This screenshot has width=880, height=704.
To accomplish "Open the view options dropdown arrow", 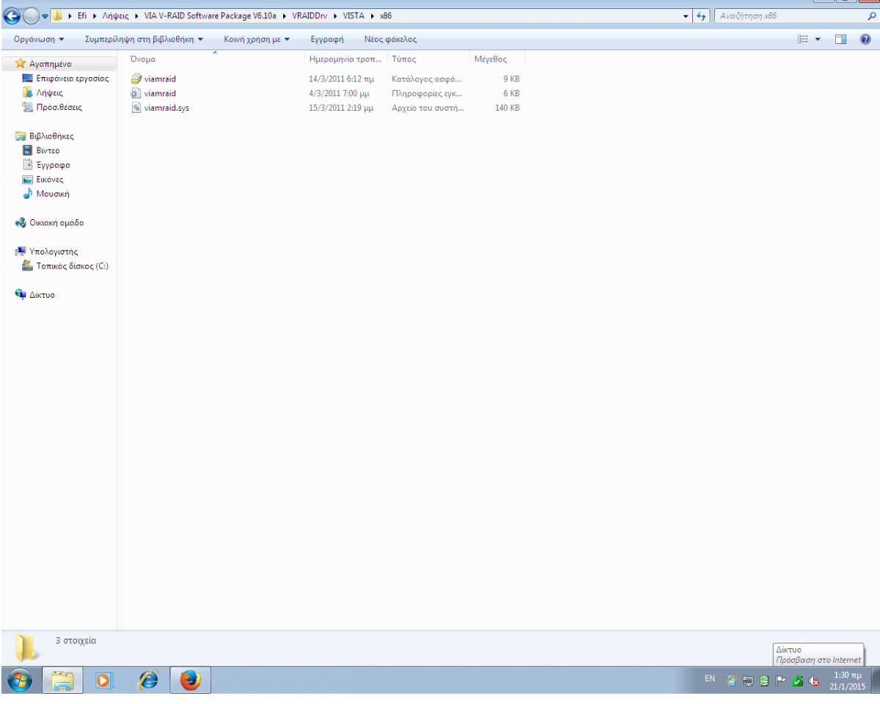I will click(x=818, y=39).
